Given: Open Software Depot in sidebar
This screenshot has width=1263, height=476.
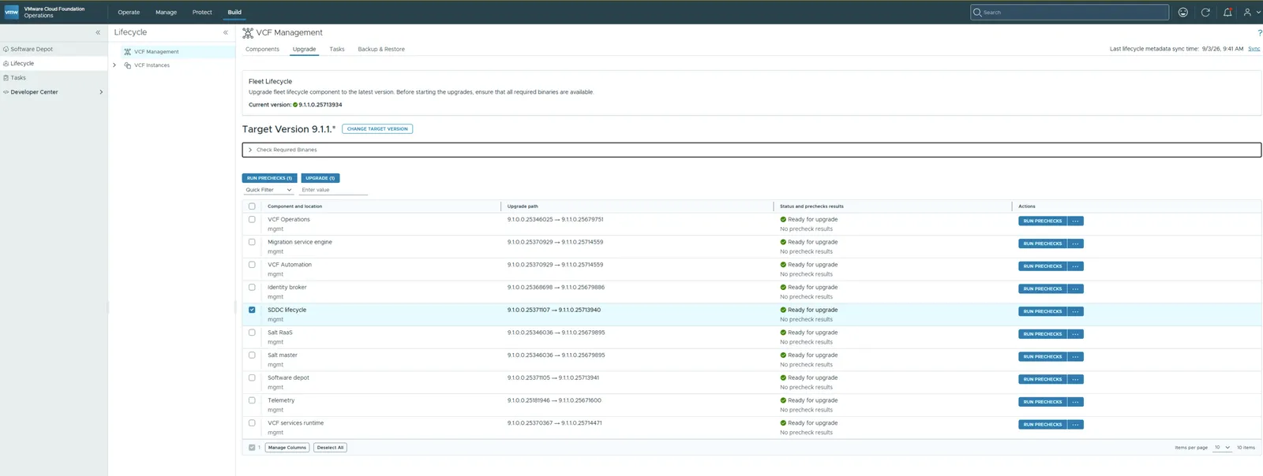Looking at the screenshot, I should [x=32, y=49].
